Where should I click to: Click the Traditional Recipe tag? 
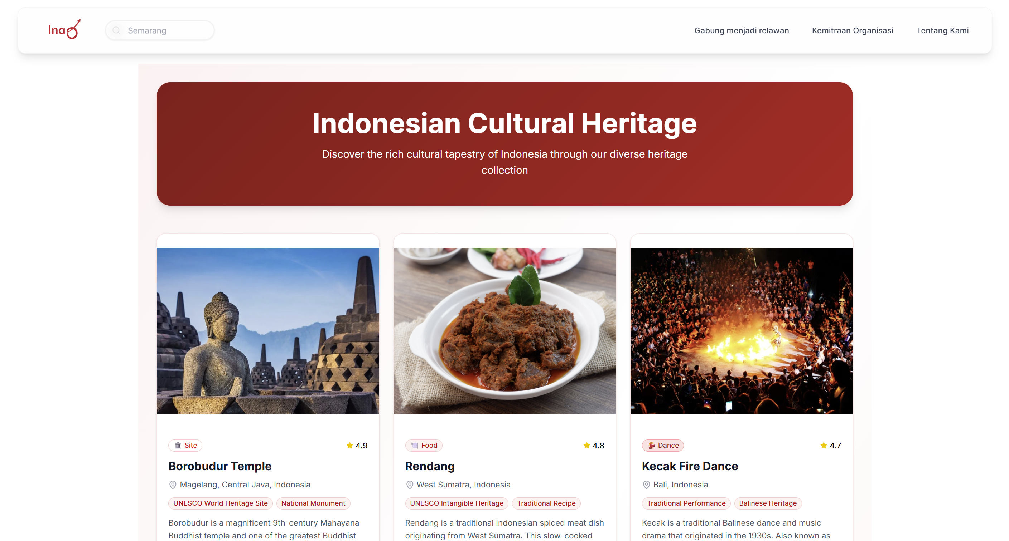(x=546, y=503)
